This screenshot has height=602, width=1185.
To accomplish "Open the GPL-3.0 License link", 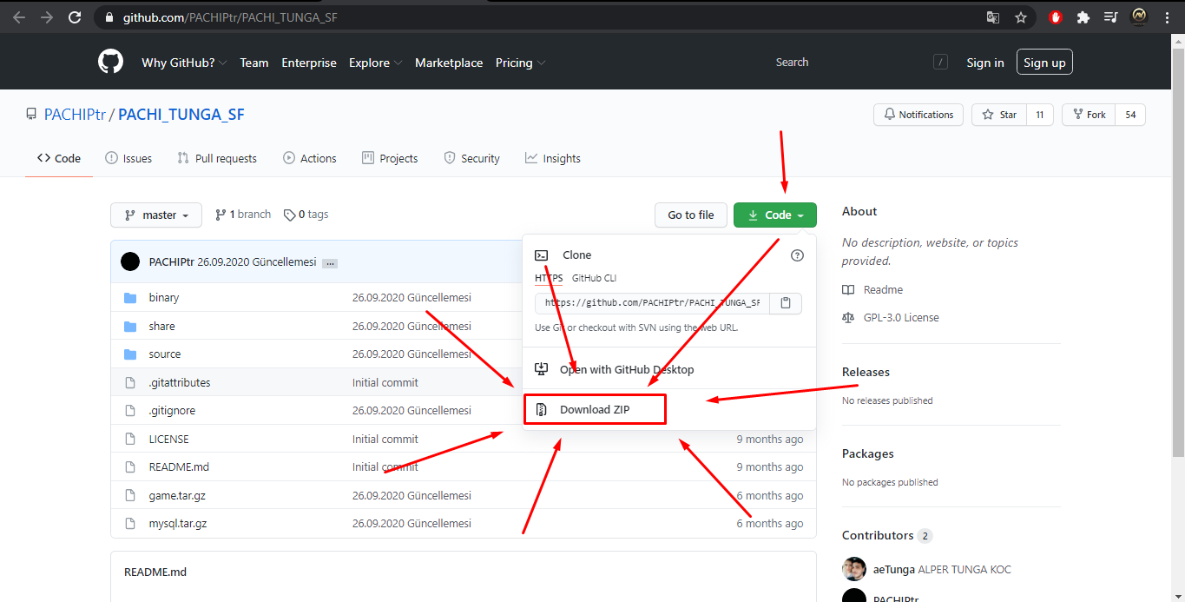I will point(891,317).
